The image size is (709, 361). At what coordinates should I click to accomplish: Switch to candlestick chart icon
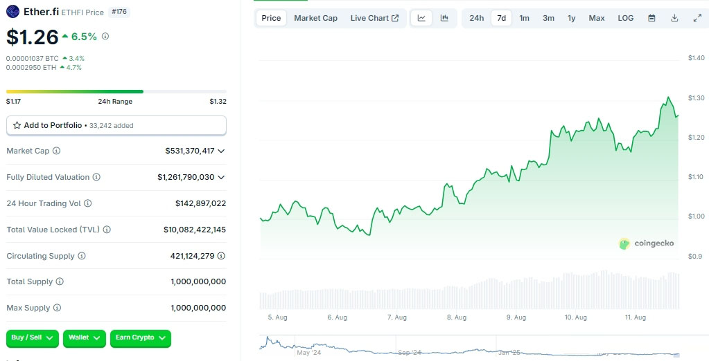[444, 18]
